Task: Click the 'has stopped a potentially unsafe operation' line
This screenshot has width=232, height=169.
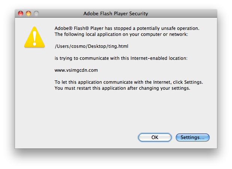Action: (127, 28)
